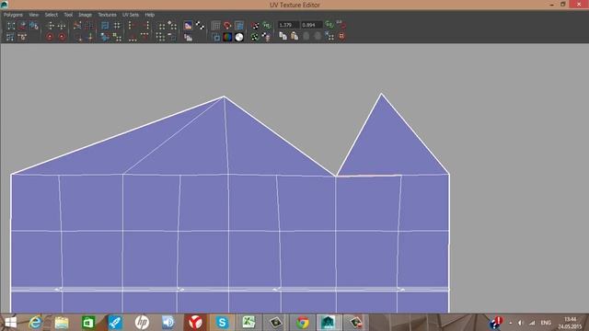589x331 pixels.
Task: Click the V coordinate value field
Action: (x=311, y=25)
